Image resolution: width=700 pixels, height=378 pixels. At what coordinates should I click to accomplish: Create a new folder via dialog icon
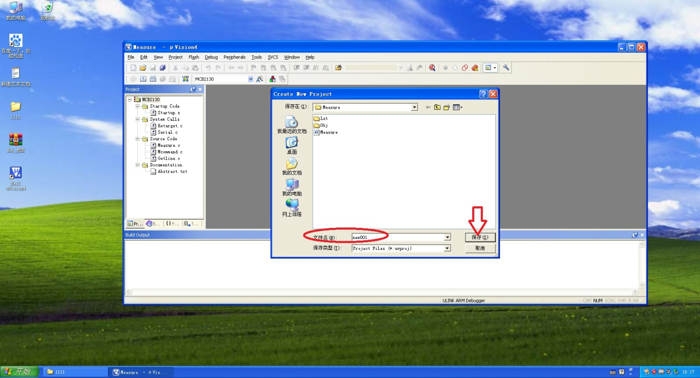pos(447,108)
